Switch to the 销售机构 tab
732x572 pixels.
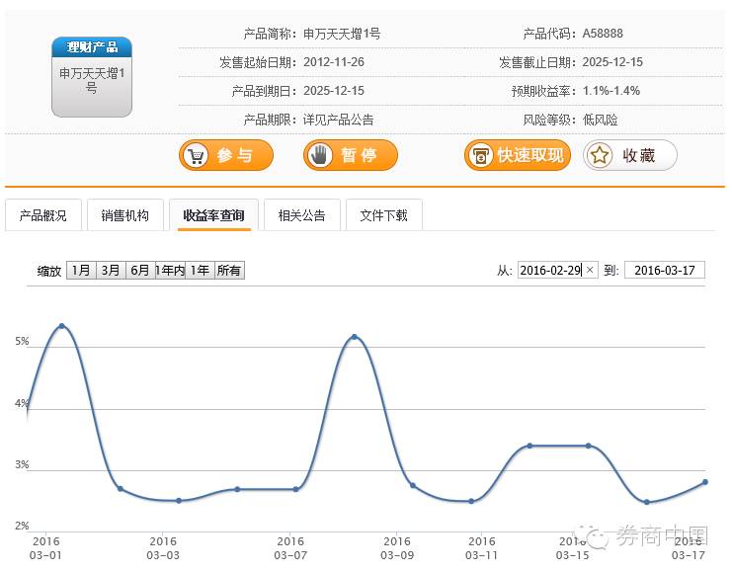125,214
